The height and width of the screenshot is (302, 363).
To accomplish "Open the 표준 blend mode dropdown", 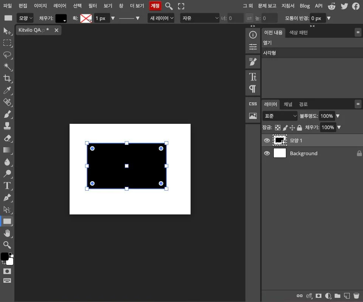I will point(280,116).
